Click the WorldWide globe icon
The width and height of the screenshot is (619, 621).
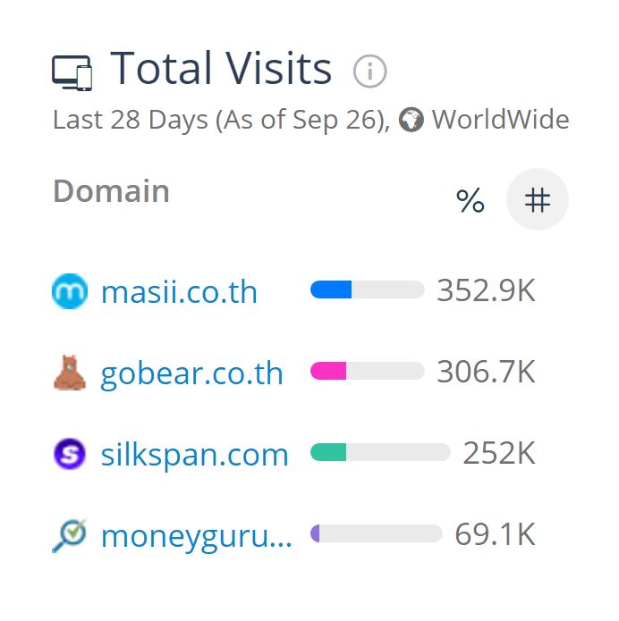[x=411, y=120]
